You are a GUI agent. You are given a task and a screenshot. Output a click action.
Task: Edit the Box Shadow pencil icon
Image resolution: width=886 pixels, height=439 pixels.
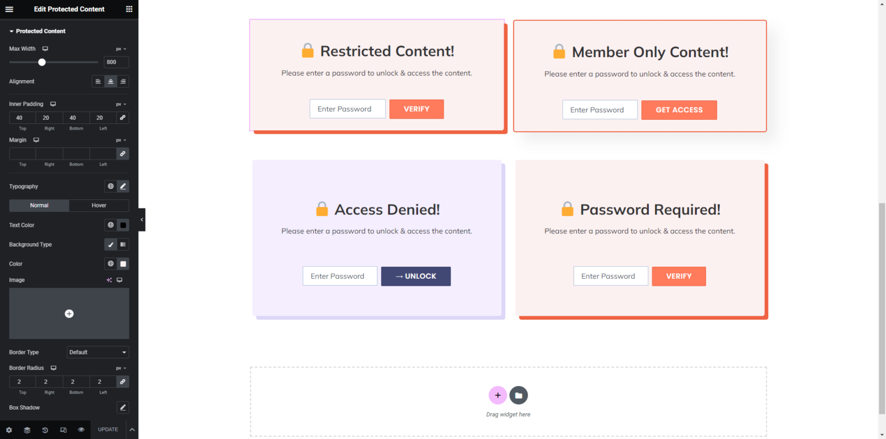coord(123,408)
